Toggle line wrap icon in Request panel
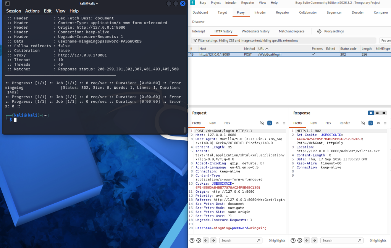This screenshot has width=391, height=248. pyautogui.click(x=270, y=123)
